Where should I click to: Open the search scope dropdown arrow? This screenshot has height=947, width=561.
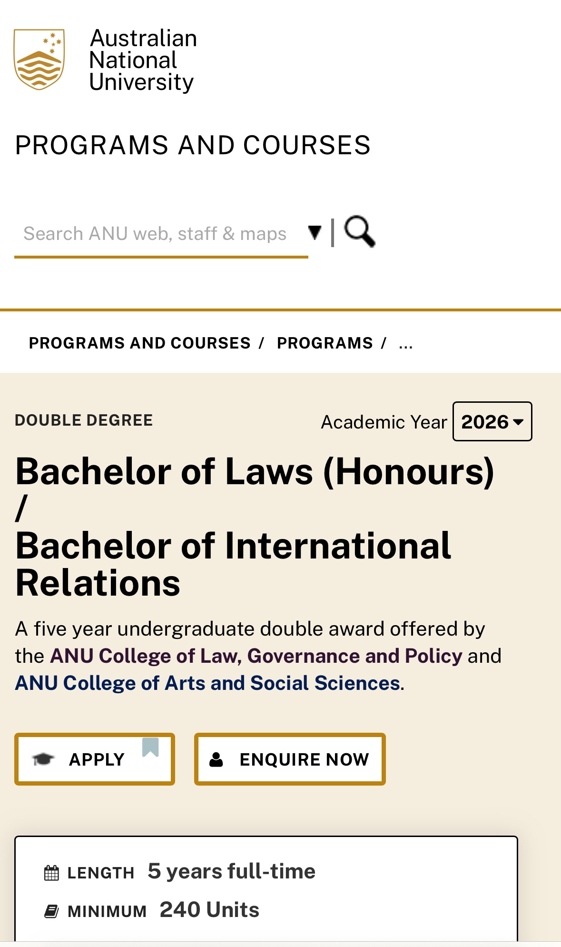[x=315, y=232]
